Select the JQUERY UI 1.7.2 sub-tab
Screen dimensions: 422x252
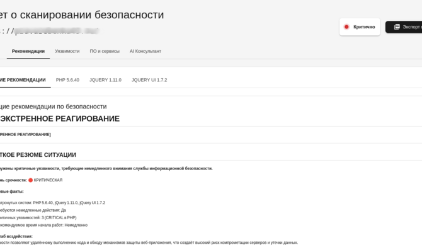point(149,80)
